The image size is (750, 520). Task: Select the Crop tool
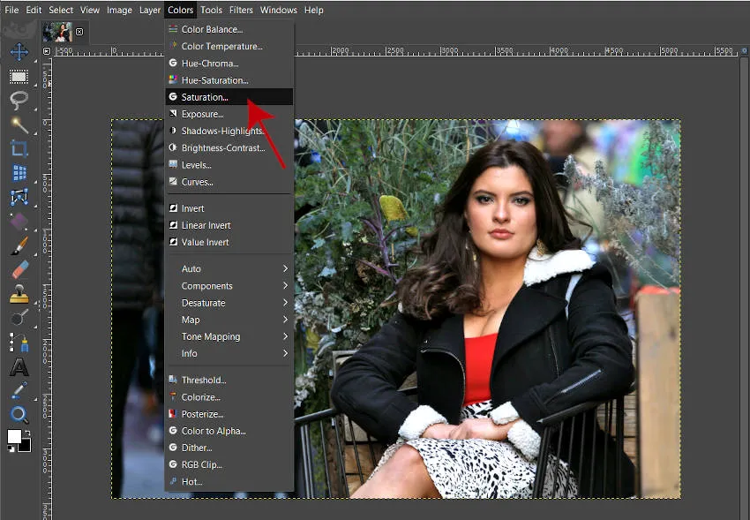pyautogui.click(x=19, y=148)
